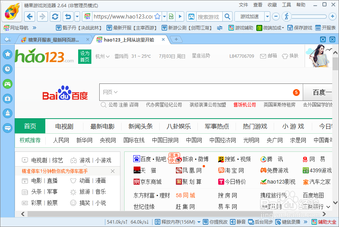Click the 邮箱 link in the header
Screen dimensions: 339x227
click(268, 56)
